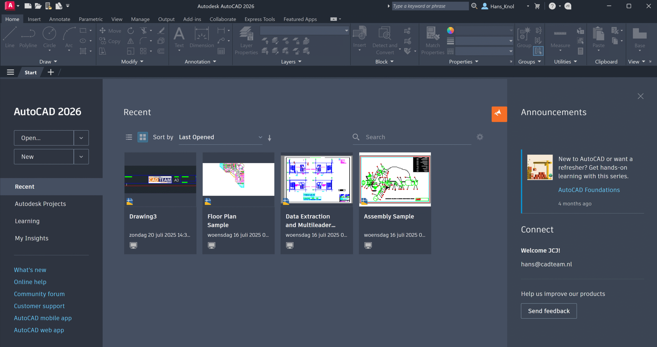The image size is (657, 347).
Task: Switch recent files to grid view
Action: (x=142, y=137)
